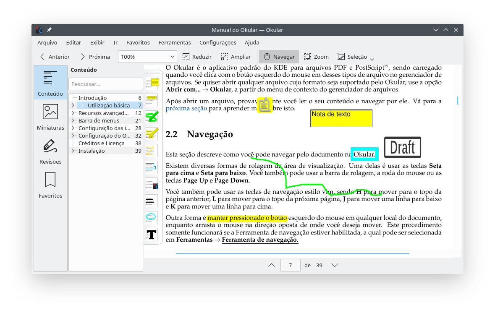The width and height of the screenshot is (495, 313).
Task: Click the Draft stamp annotation
Action: pyautogui.click(x=402, y=147)
